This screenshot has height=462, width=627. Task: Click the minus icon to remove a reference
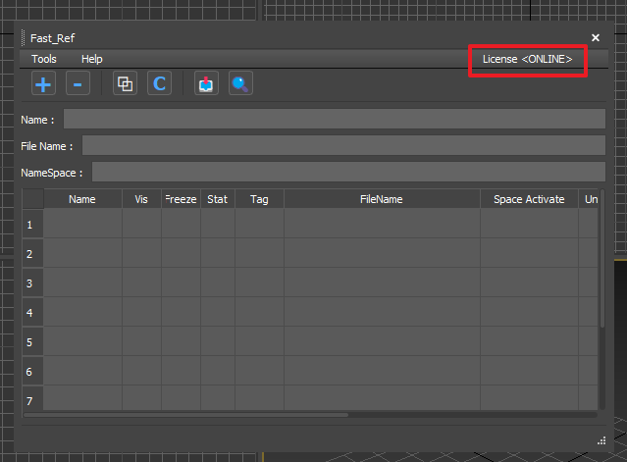[78, 84]
